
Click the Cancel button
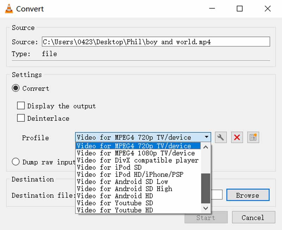point(253,217)
